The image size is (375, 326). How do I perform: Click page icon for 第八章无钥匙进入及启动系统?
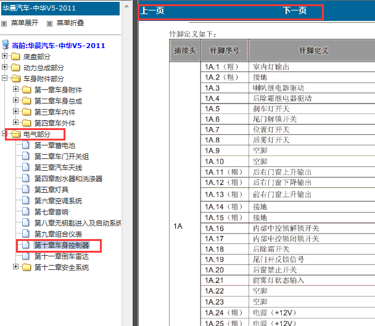26,222
